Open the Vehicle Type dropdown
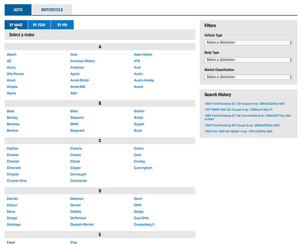Screen dimensions: 302x244 coord(248,43)
